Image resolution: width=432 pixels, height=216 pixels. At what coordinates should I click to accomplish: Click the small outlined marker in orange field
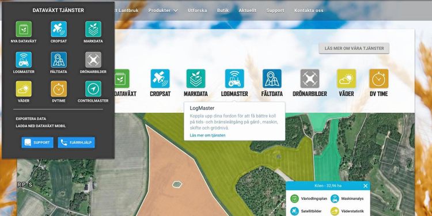point(177,184)
